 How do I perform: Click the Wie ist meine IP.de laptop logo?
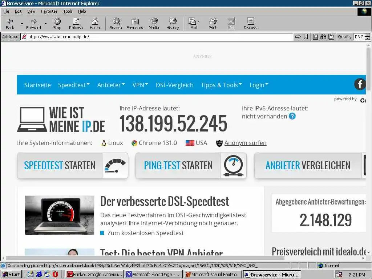point(61,119)
